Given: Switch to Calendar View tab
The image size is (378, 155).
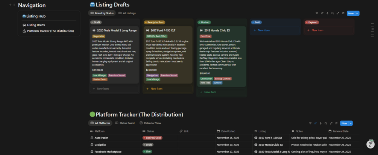Looking at the screenshot, I should [x=150, y=123].
